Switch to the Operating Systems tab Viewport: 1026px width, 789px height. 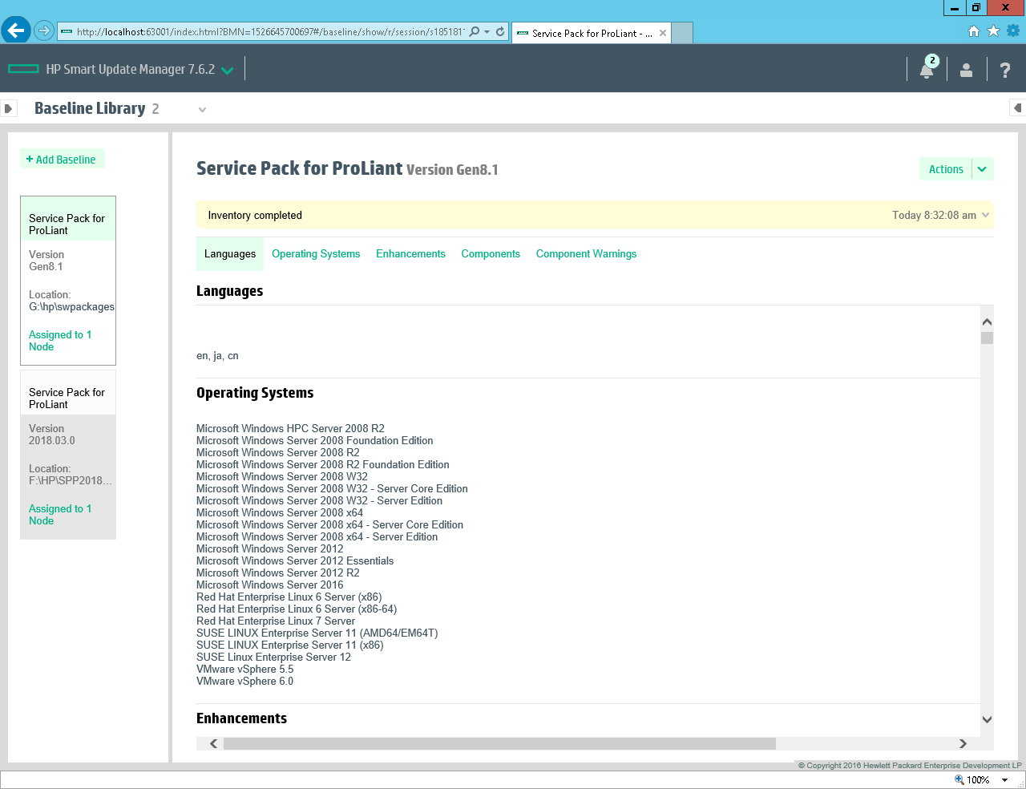[x=316, y=254]
